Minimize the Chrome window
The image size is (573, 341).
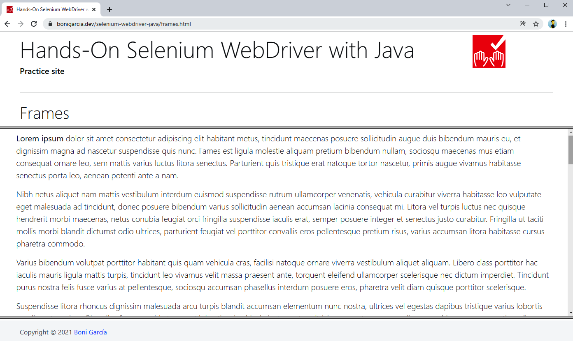tap(527, 5)
